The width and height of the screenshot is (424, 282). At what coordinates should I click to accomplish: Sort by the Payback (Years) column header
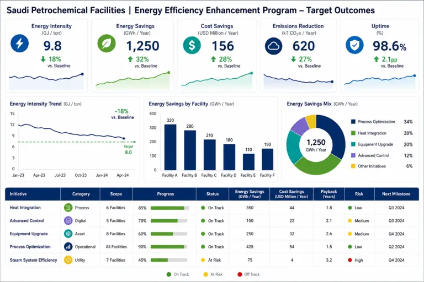pyautogui.click(x=329, y=194)
